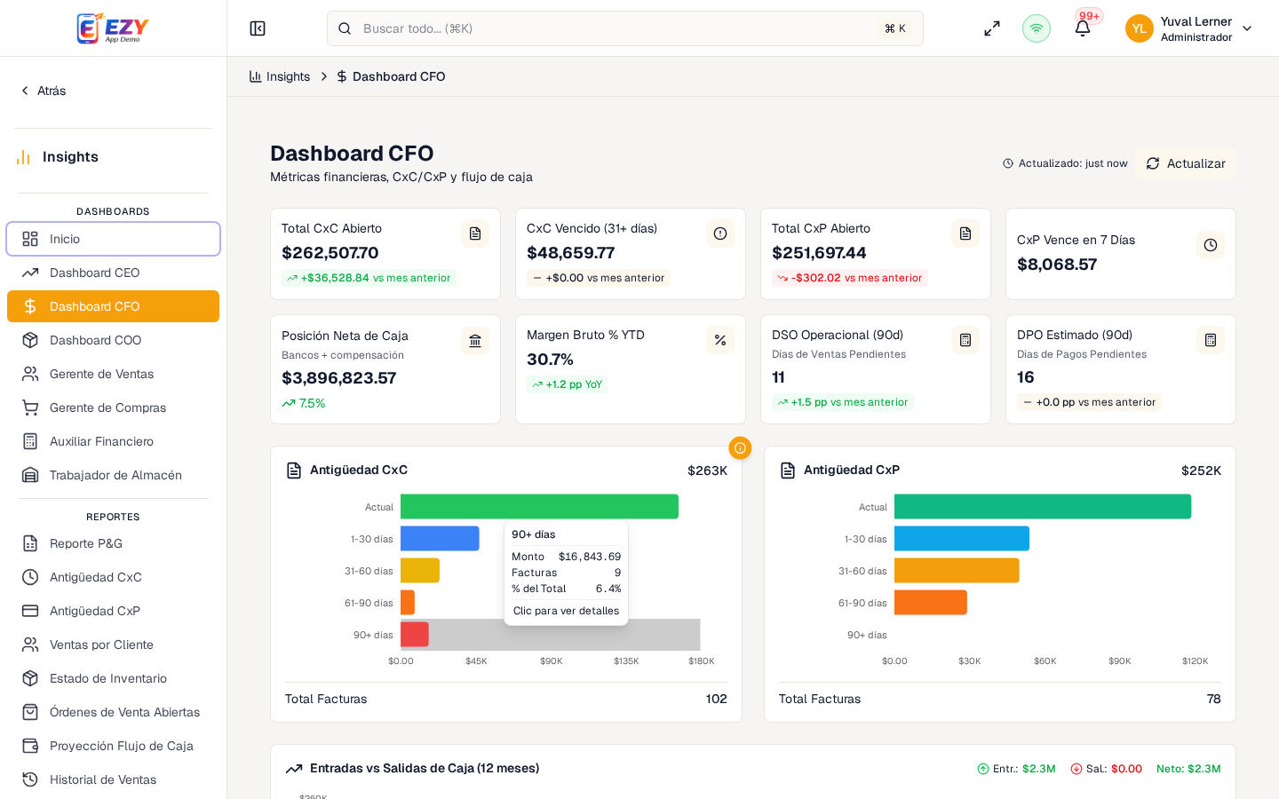Click the $263K total in Antigüedad CxC

point(707,471)
